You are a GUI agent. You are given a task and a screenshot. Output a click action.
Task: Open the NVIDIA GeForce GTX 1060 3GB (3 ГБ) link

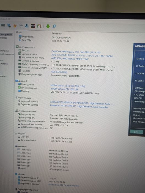[68, 86]
